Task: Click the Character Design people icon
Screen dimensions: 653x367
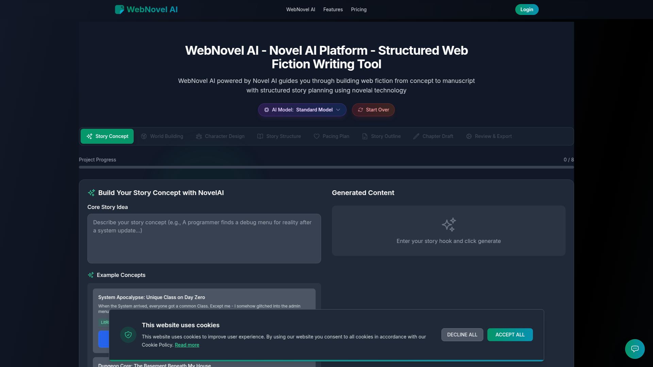Action: click(x=199, y=136)
